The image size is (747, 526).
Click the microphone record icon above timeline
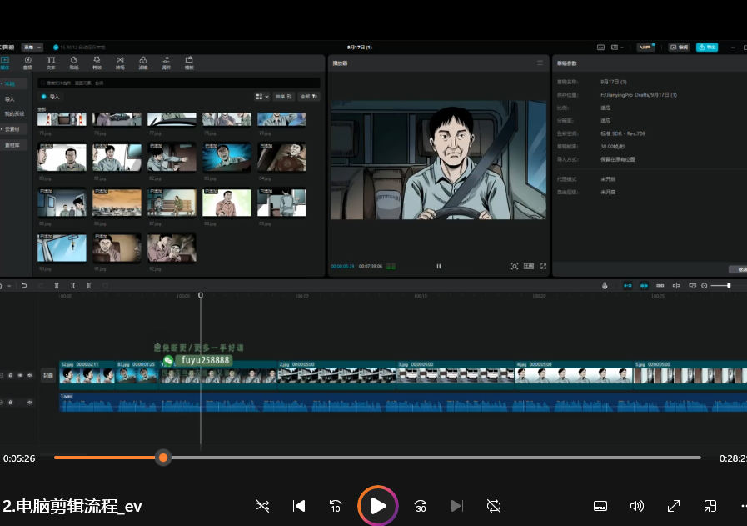[x=605, y=286]
